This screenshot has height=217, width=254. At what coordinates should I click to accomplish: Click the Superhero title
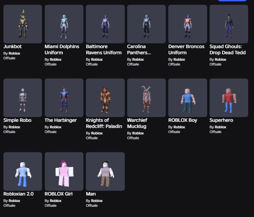click(221, 120)
